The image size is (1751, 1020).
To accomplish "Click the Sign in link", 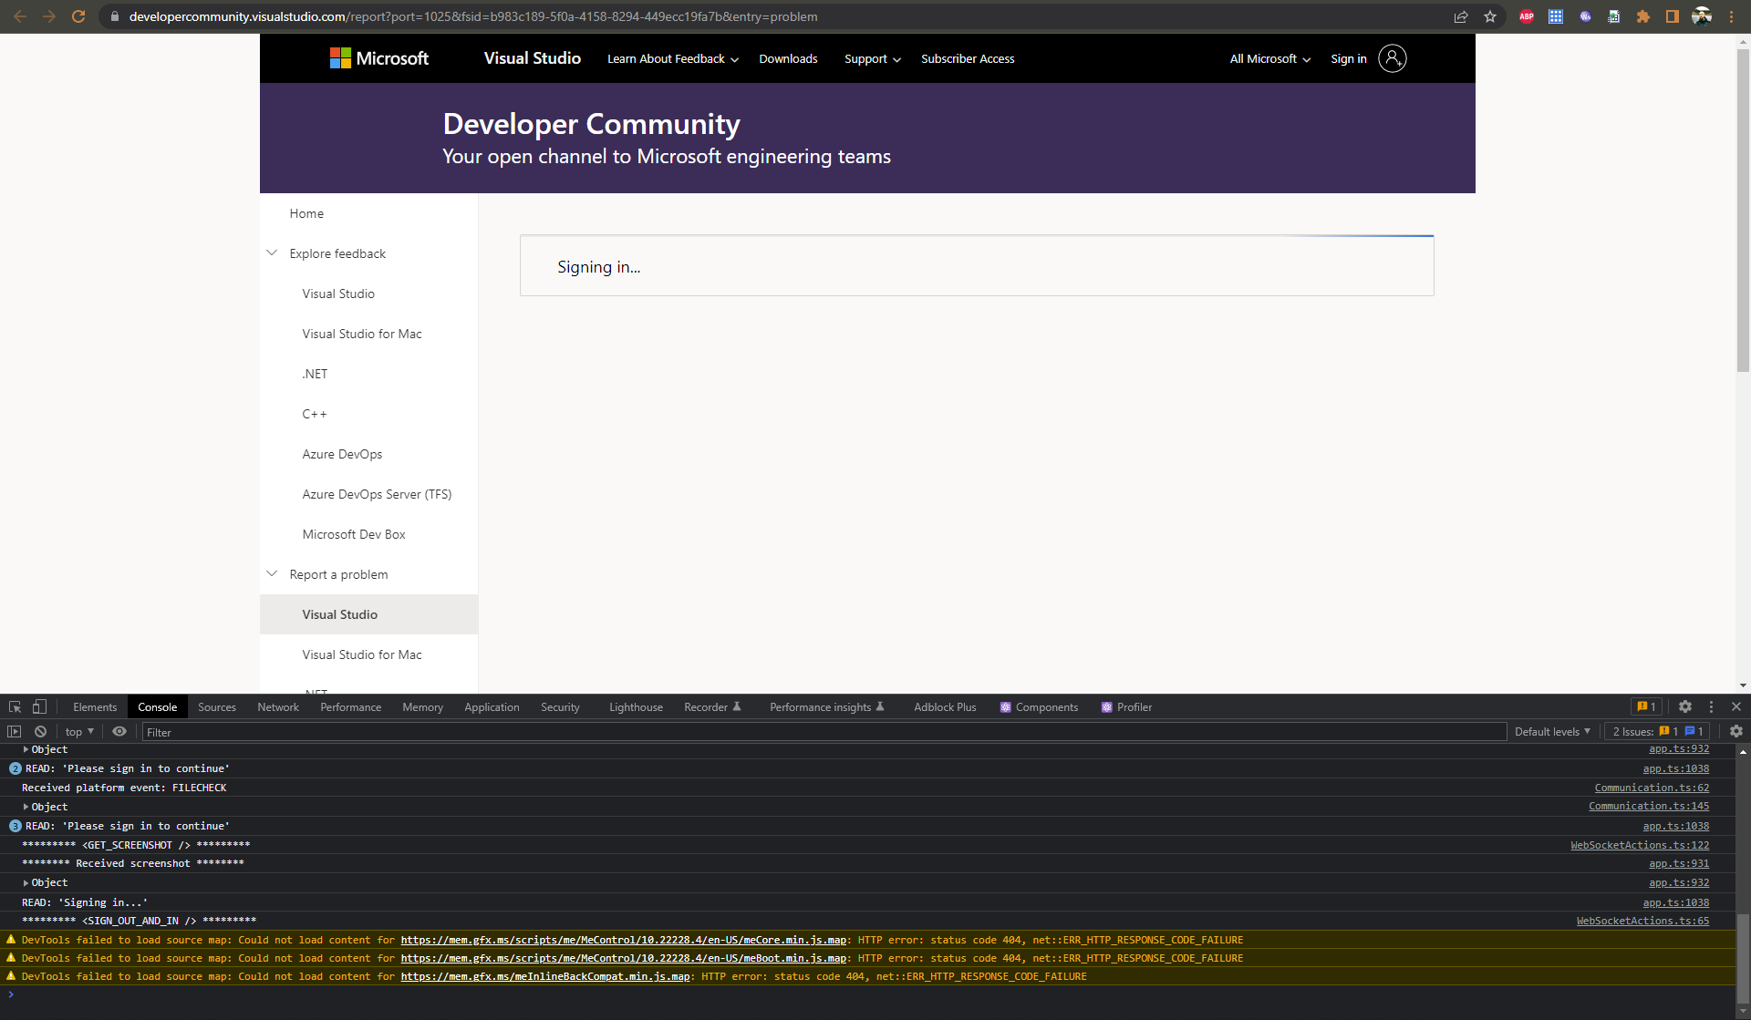I will tap(1348, 58).
